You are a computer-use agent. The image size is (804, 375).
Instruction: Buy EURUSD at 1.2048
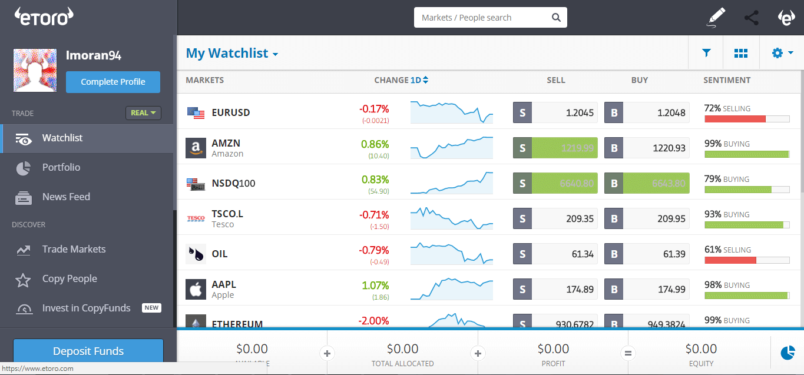pyautogui.click(x=647, y=112)
